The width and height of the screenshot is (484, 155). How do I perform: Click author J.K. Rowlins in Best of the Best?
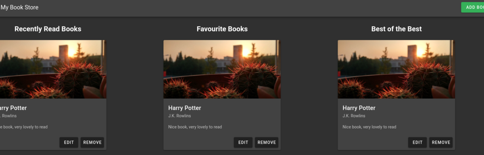point(354,116)
